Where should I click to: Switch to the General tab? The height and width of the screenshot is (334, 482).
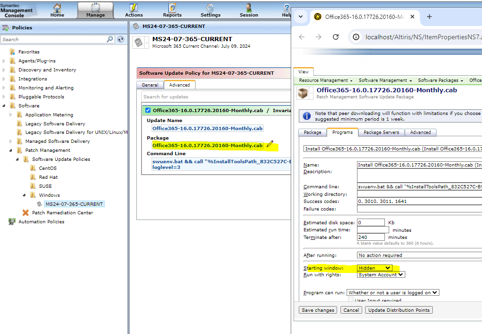click(x=150, y=85)
